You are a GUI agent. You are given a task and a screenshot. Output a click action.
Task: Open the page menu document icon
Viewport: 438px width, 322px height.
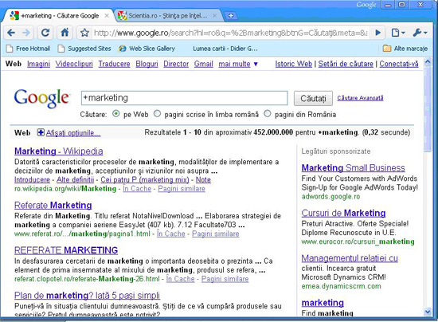pos(397,33)
